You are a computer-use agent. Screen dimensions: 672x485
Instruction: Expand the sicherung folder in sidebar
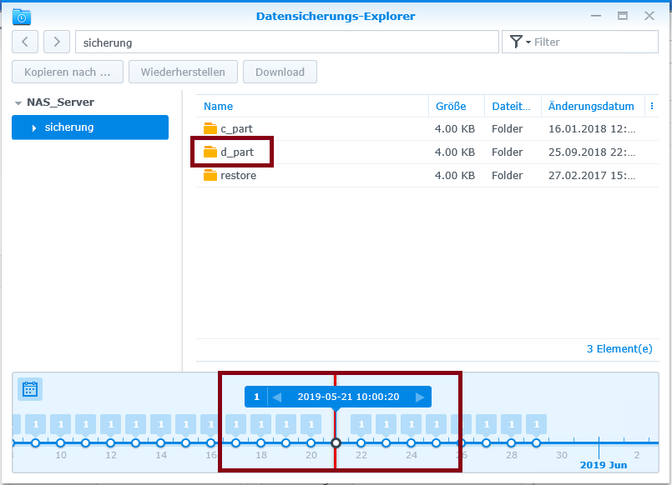[x=34, y=127]
